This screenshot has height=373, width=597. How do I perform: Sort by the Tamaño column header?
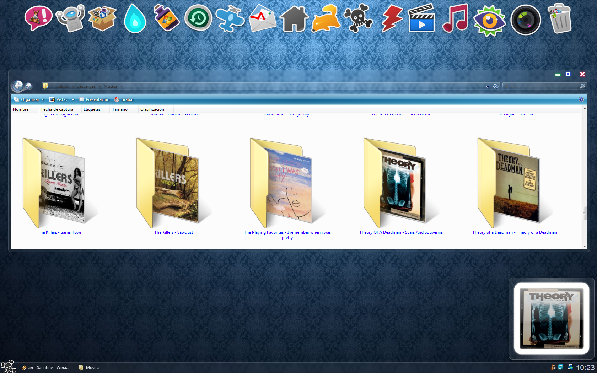click(x=124, y=109)
